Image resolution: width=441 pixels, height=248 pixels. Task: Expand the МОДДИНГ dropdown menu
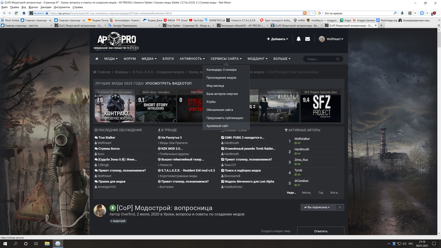tap(258, 59)
